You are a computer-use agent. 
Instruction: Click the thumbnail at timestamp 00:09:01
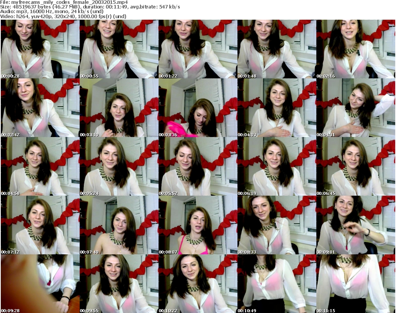point(356,225)
